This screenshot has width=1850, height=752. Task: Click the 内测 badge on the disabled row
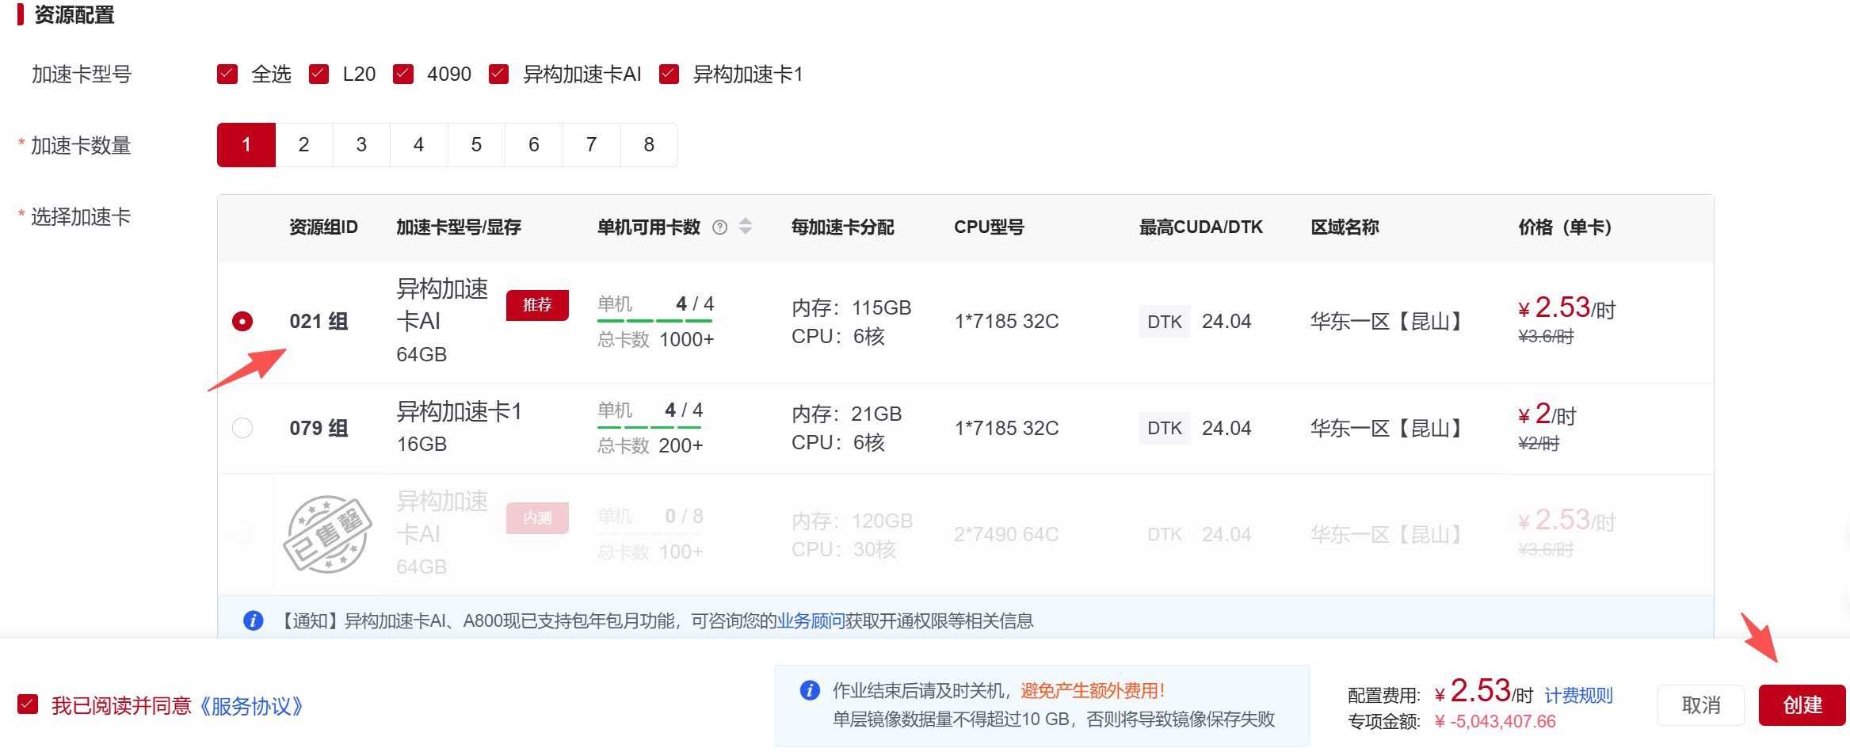tap(537, 518)
